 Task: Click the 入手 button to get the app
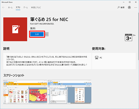pos(37,34)
